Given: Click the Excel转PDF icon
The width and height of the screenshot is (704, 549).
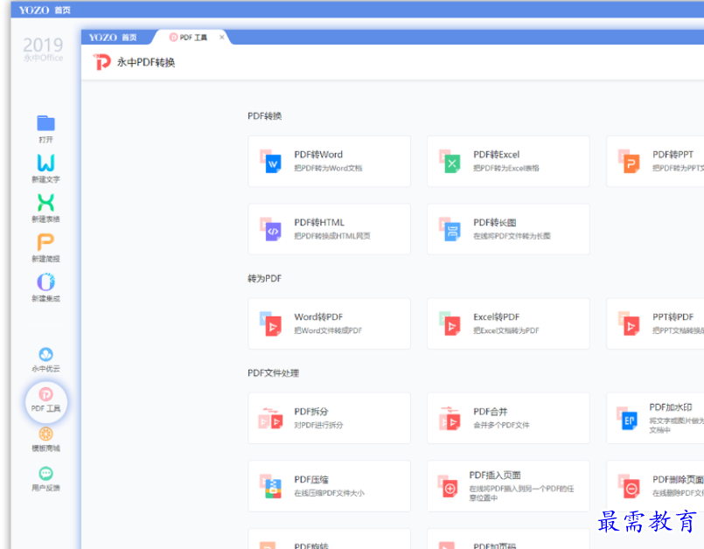Looking at the screenshot, I should tap(450, 323).
